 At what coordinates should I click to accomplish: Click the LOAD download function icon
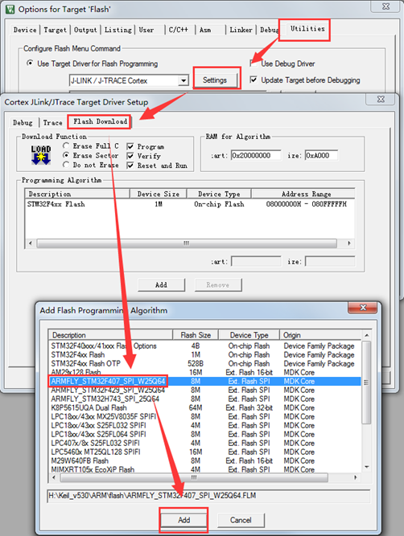coord(41,155)
